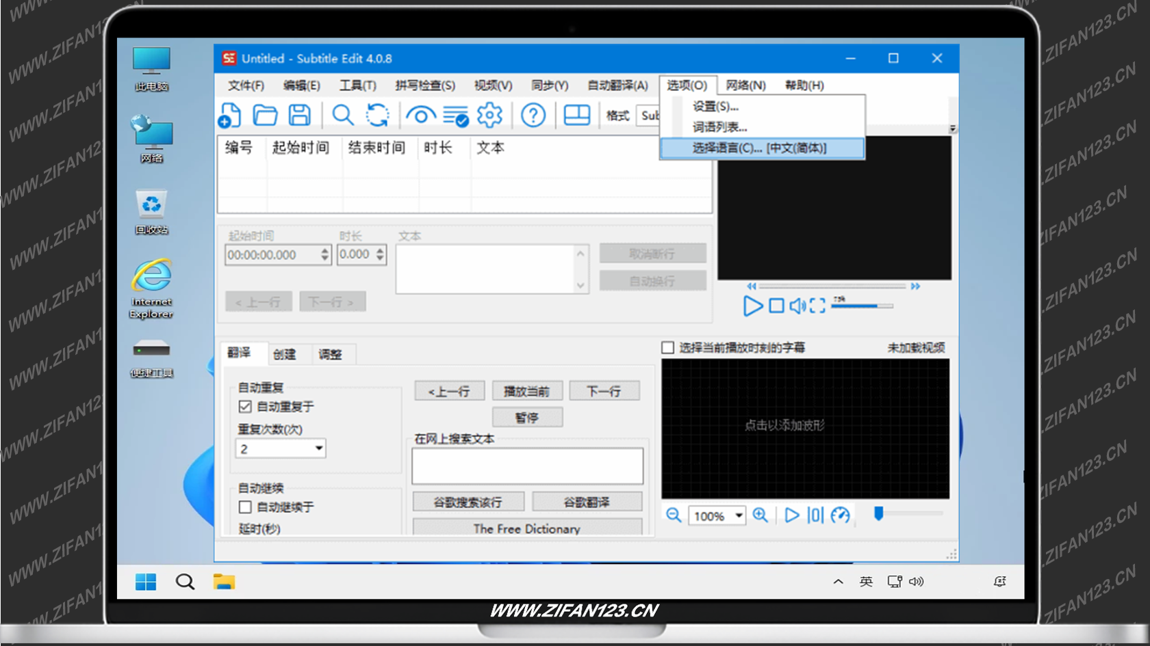Fast-forward video double-arrow right icon
This screenshot has width=1150, height=646.
pos(915,286)
